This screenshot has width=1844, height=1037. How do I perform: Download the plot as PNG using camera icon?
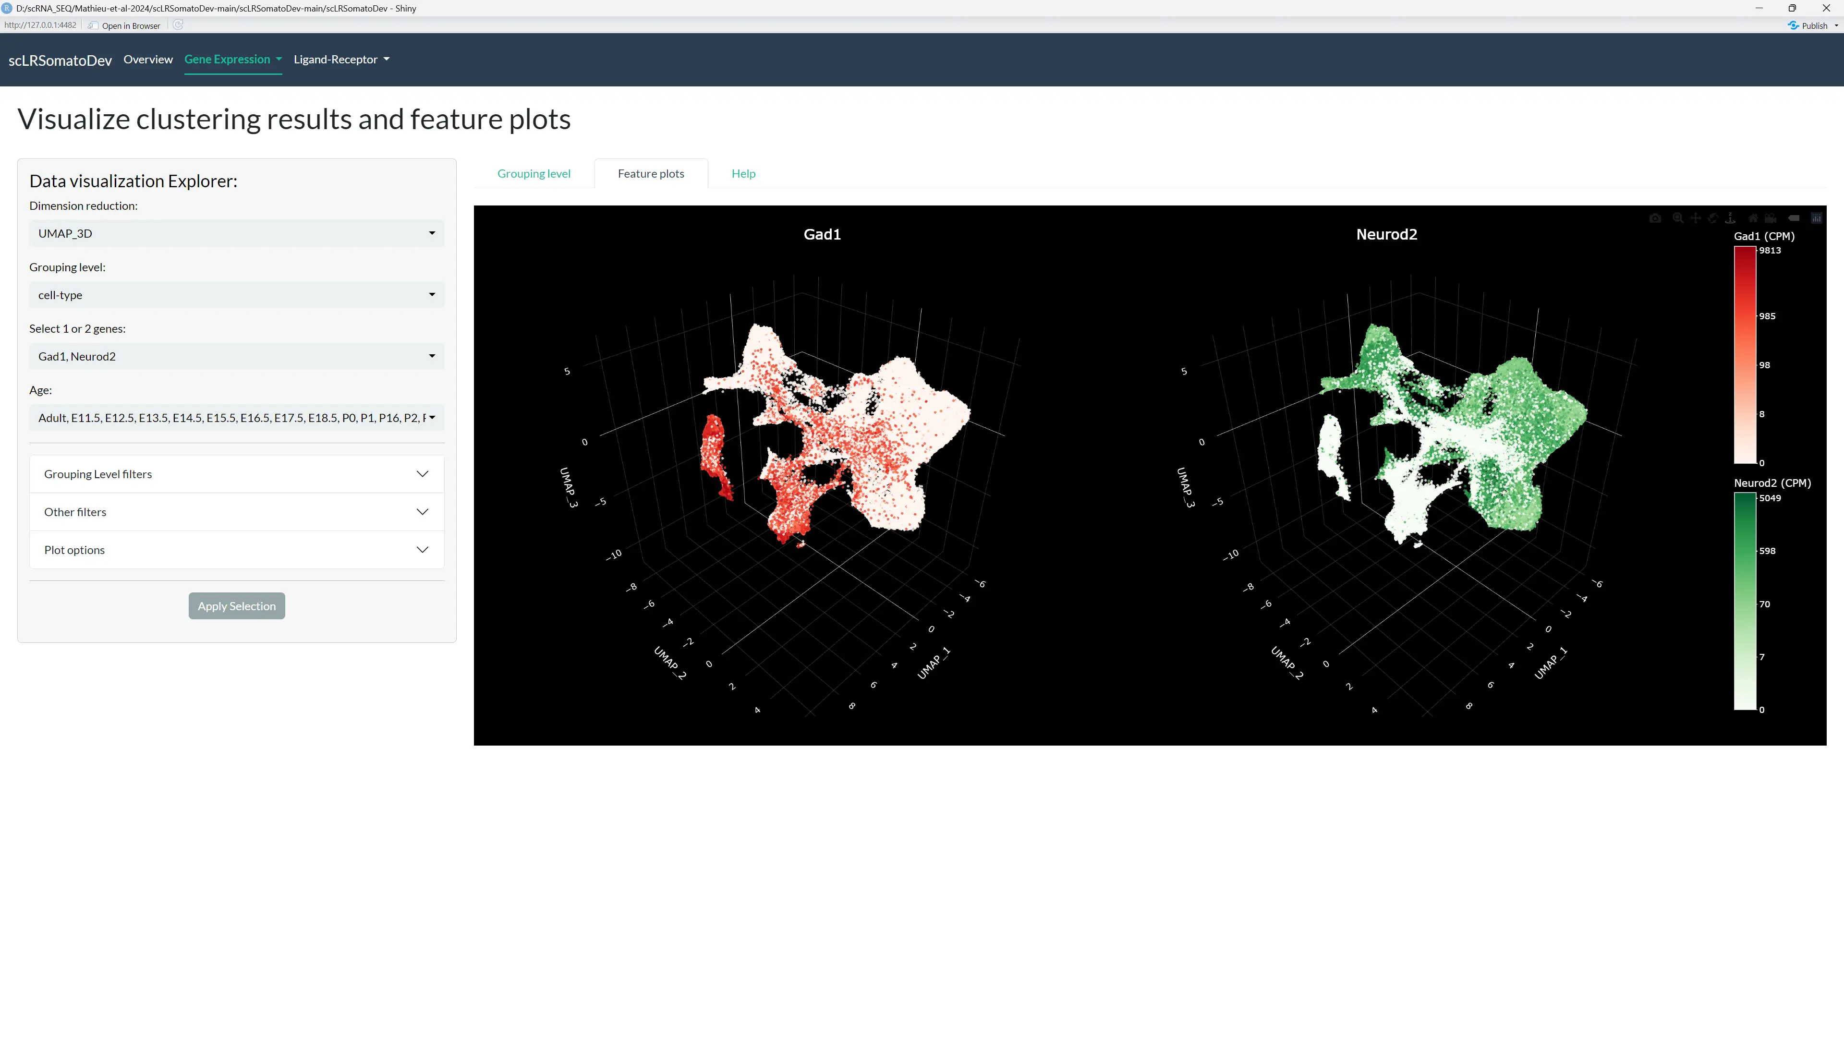coord(1656,218)
